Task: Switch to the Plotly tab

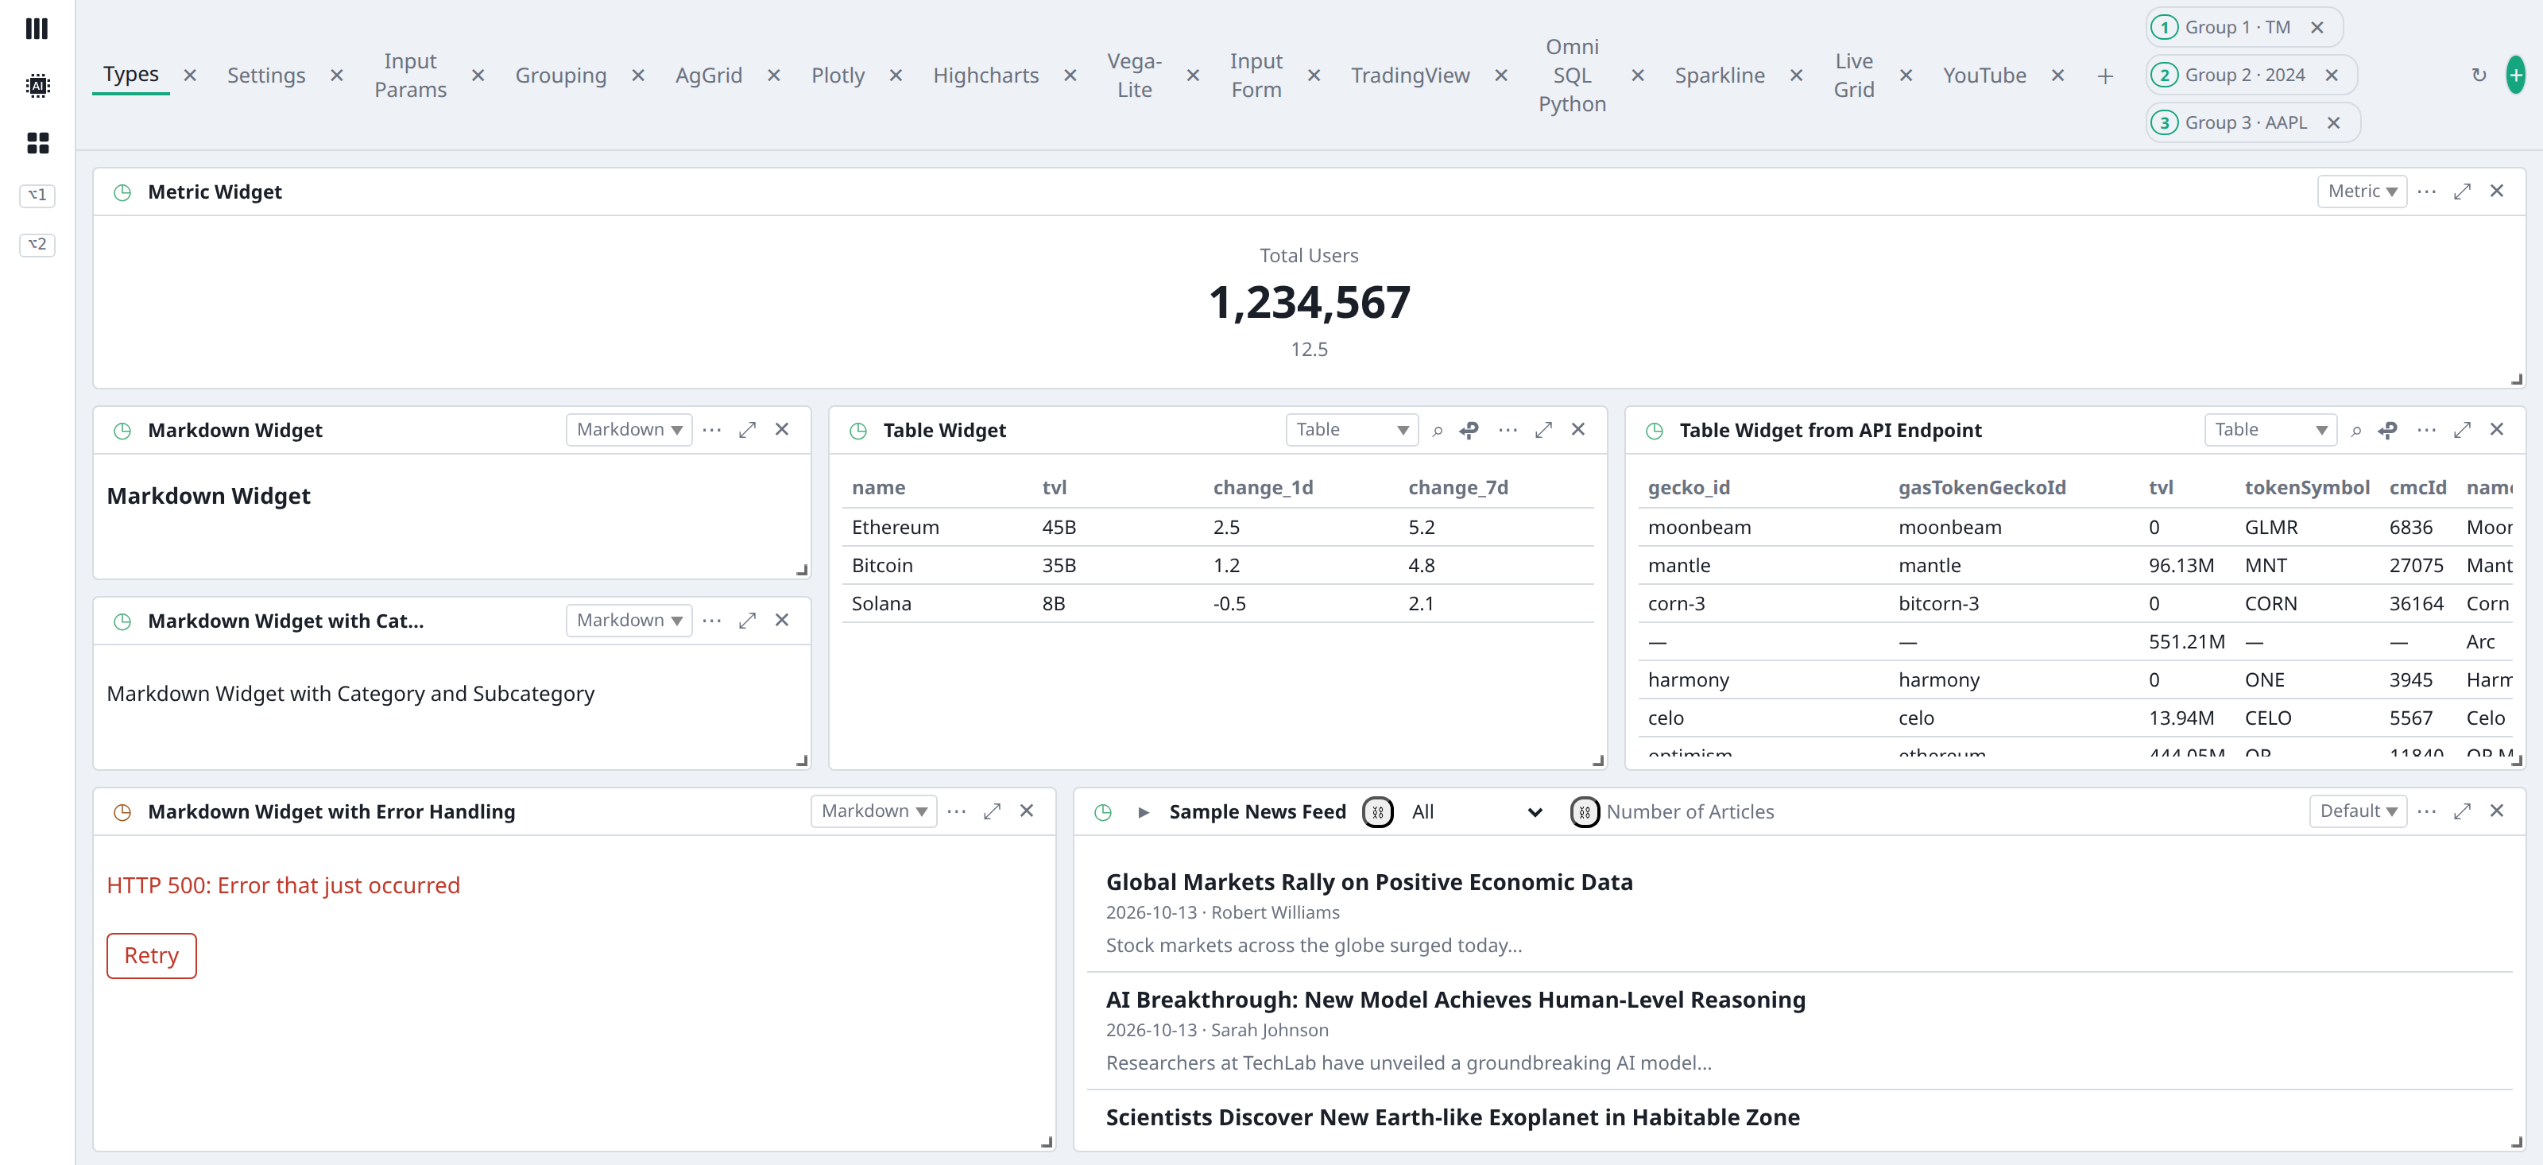Action: [x=837, y=75]
